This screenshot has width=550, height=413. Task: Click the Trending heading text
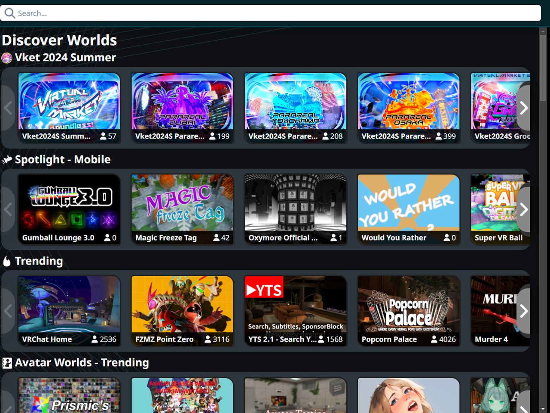pyautogui.click(x=39, y=261)
